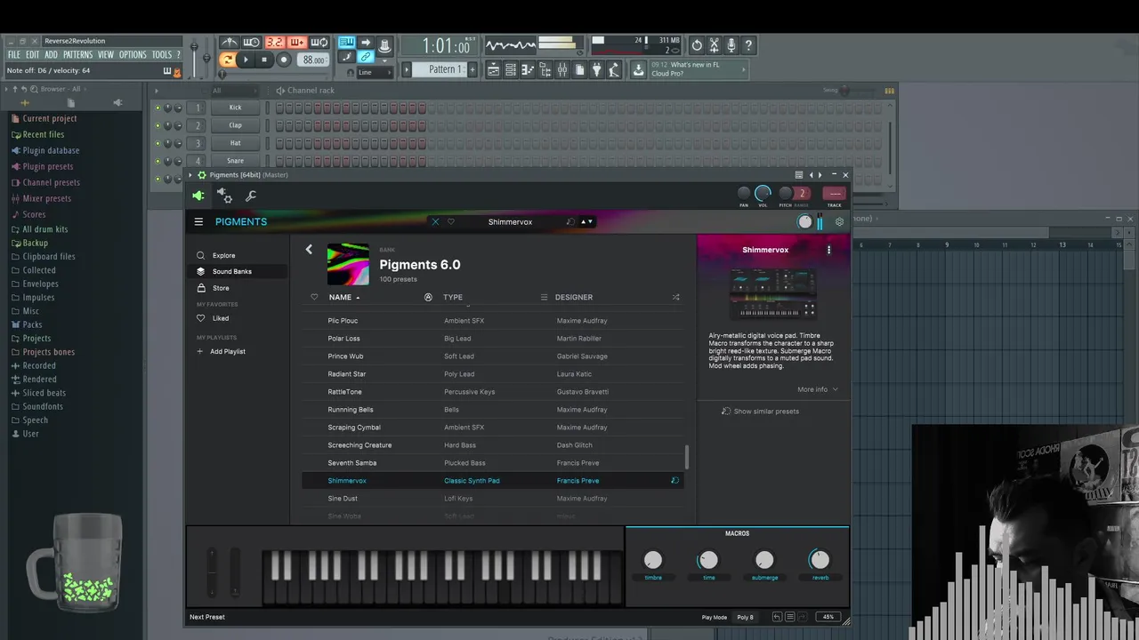Open the TYPE column filter
Screen dimensions: 1139x640
(453, 297)
